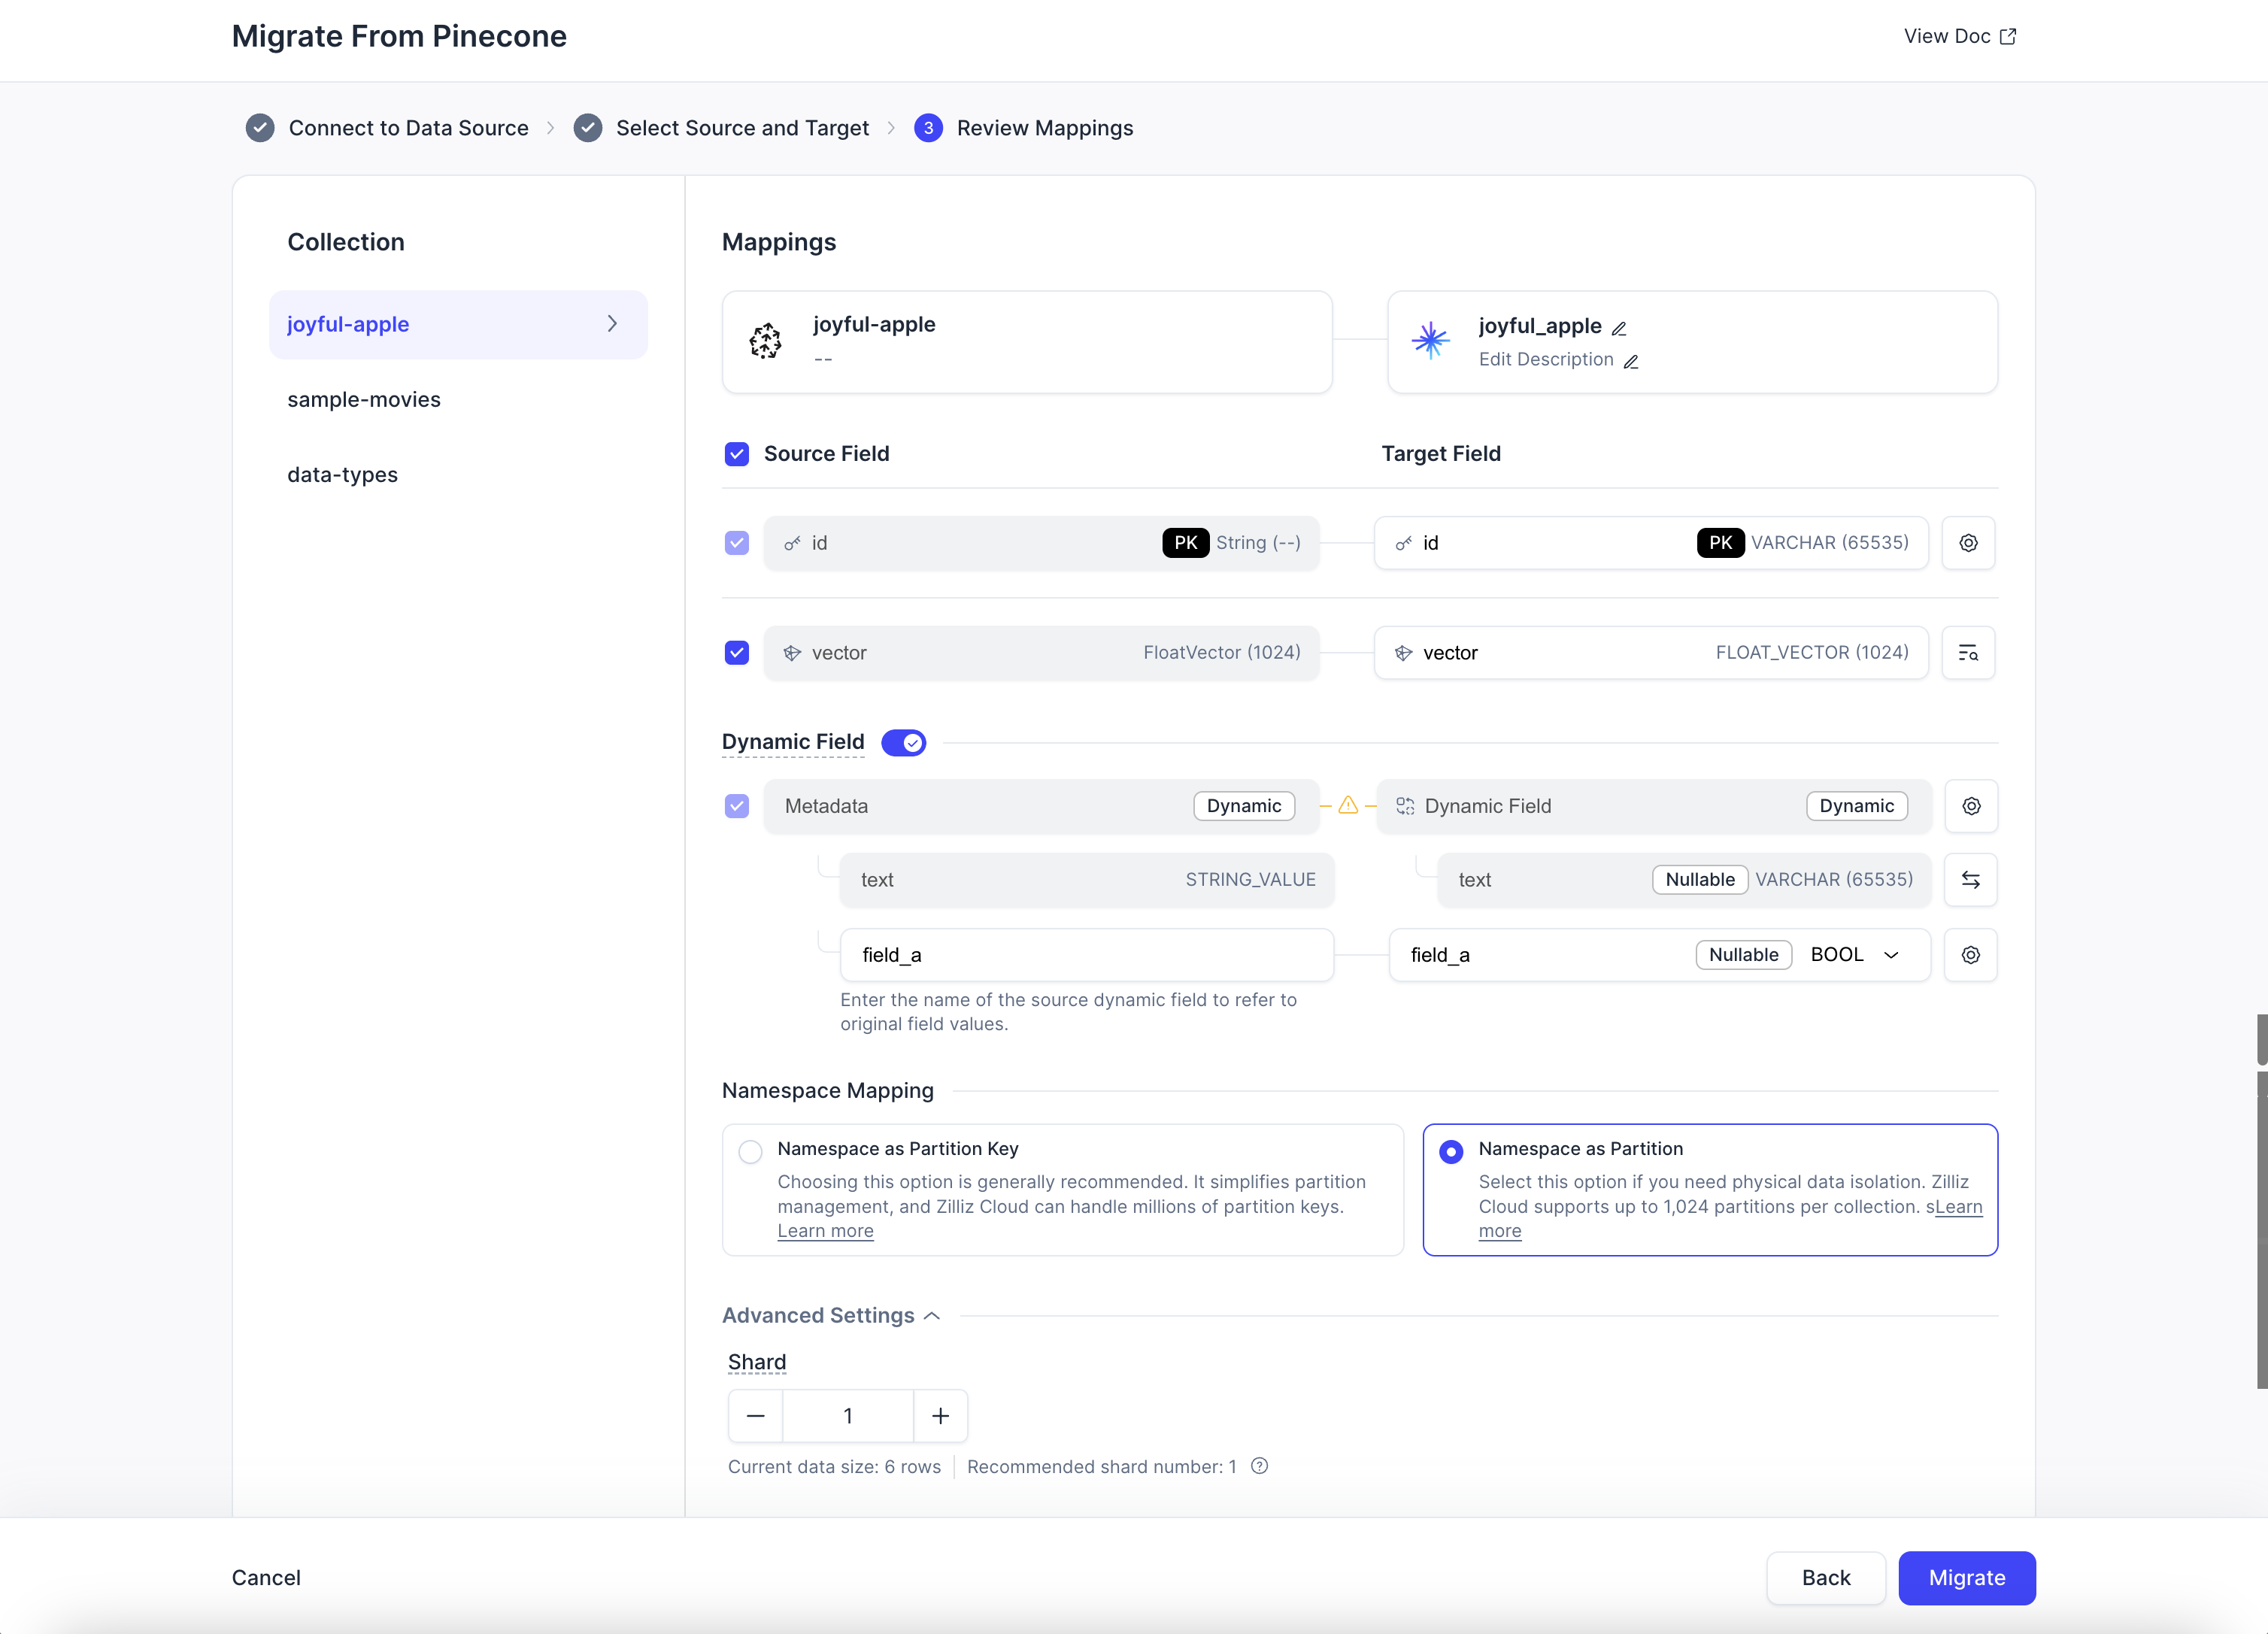The width and height of the screenshot is (2268, 1634).
Task: Turn off the Dynamic Field toggle
Action: 903,742
